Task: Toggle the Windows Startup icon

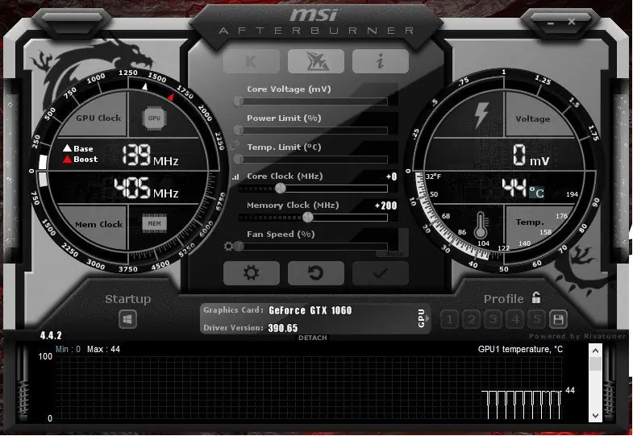Action: click(127, 320)
